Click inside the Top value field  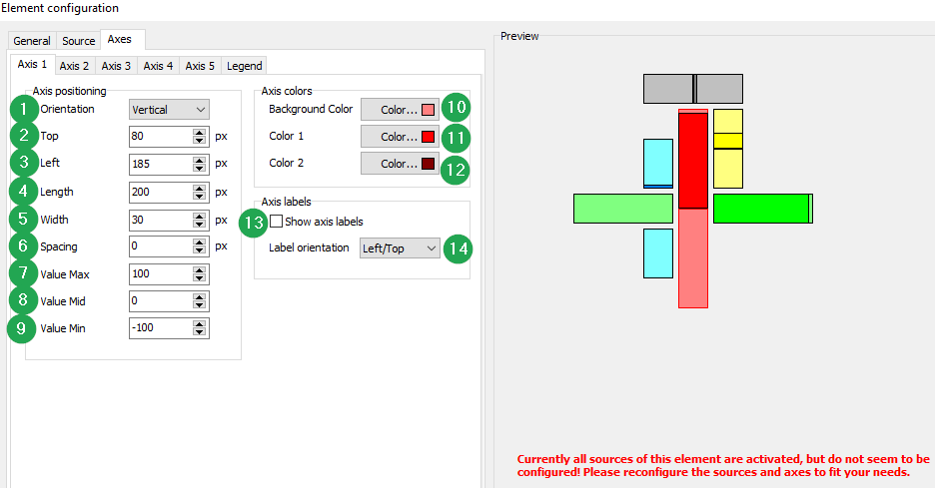coord(160,137)
